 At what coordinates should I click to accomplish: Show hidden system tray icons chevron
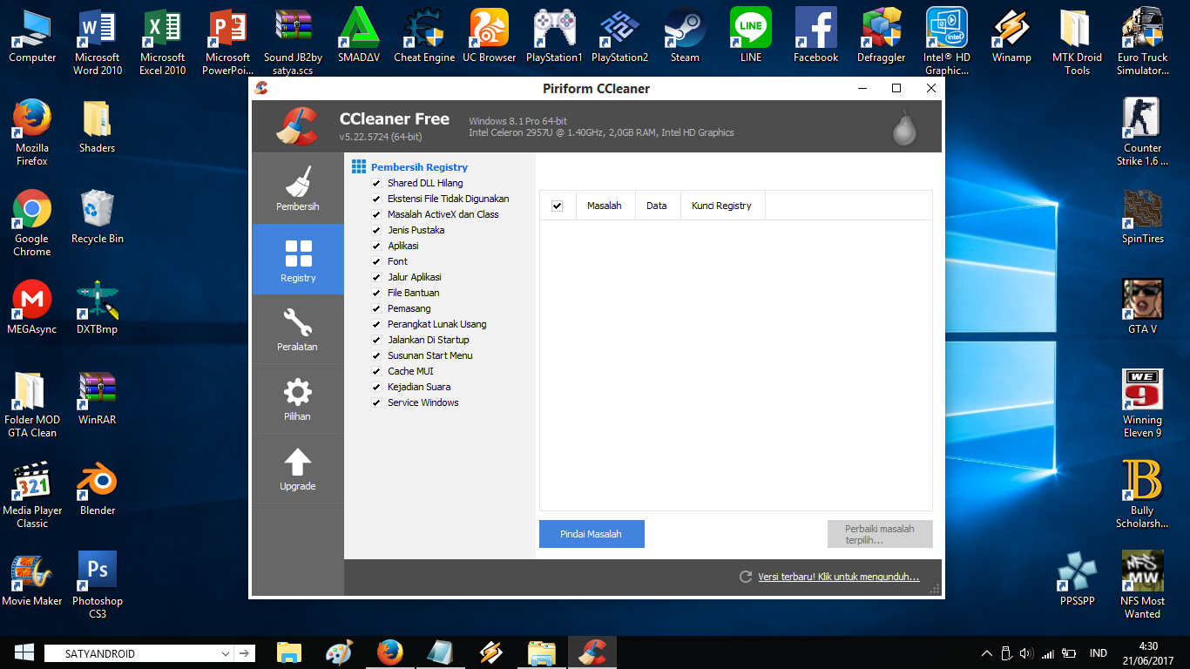(986, 653)
